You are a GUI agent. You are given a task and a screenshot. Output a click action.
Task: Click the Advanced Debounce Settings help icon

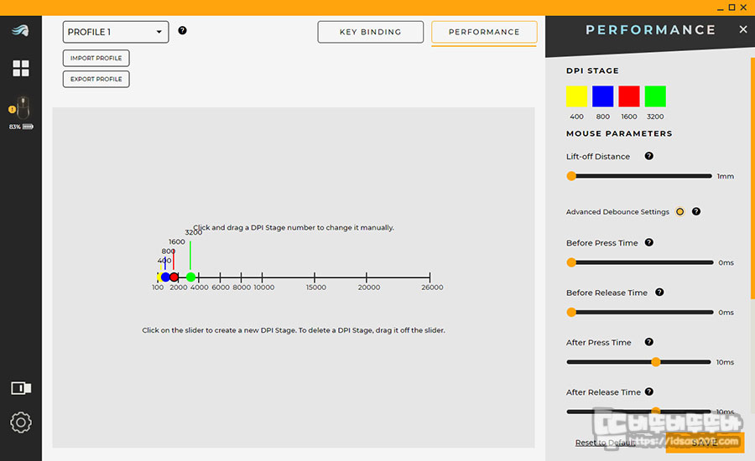tap(696, 211)
